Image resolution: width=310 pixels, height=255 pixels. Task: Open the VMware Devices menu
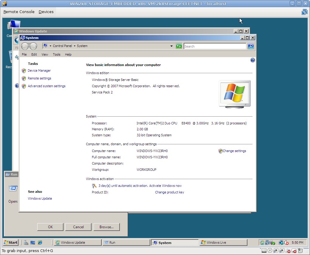(x=46, y=12)
